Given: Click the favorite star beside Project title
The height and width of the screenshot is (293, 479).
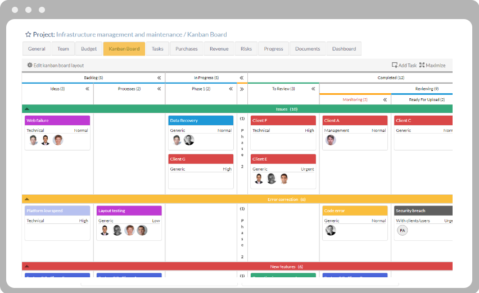Looking at the screenshot, I should 28,34.
